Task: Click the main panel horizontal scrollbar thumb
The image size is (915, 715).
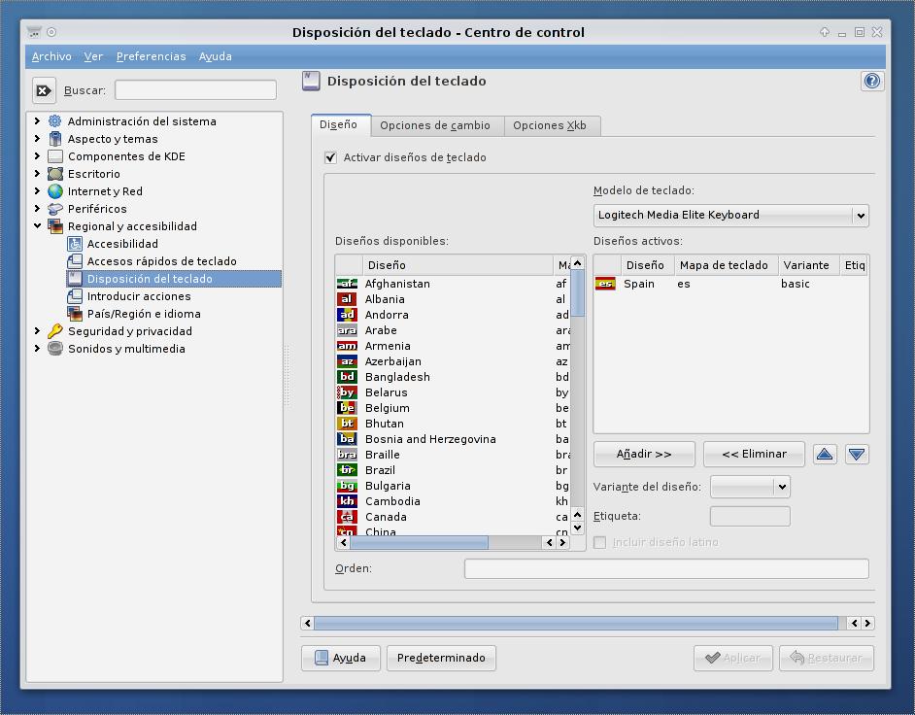Action: [x=576, y=624]
